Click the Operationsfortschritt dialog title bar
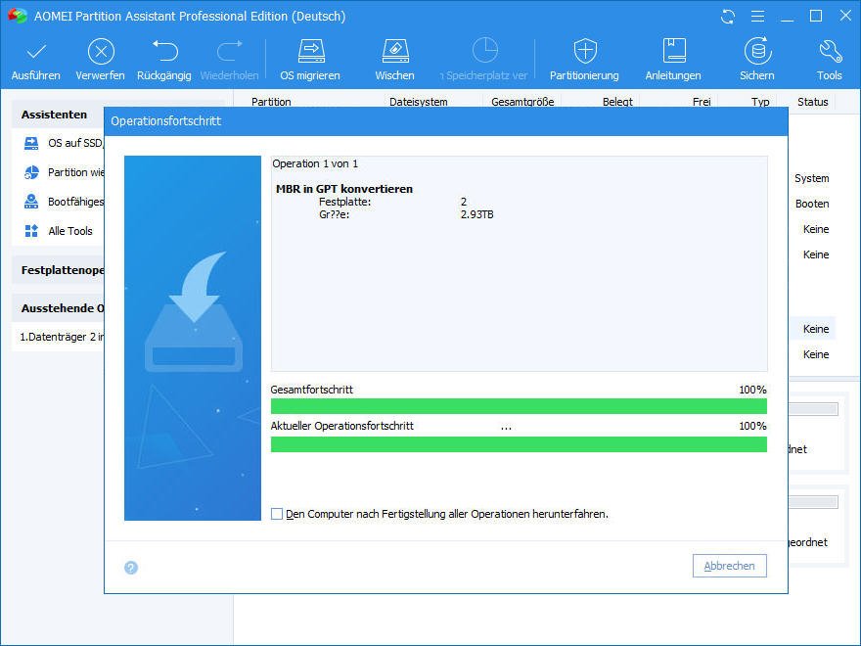 446,120
